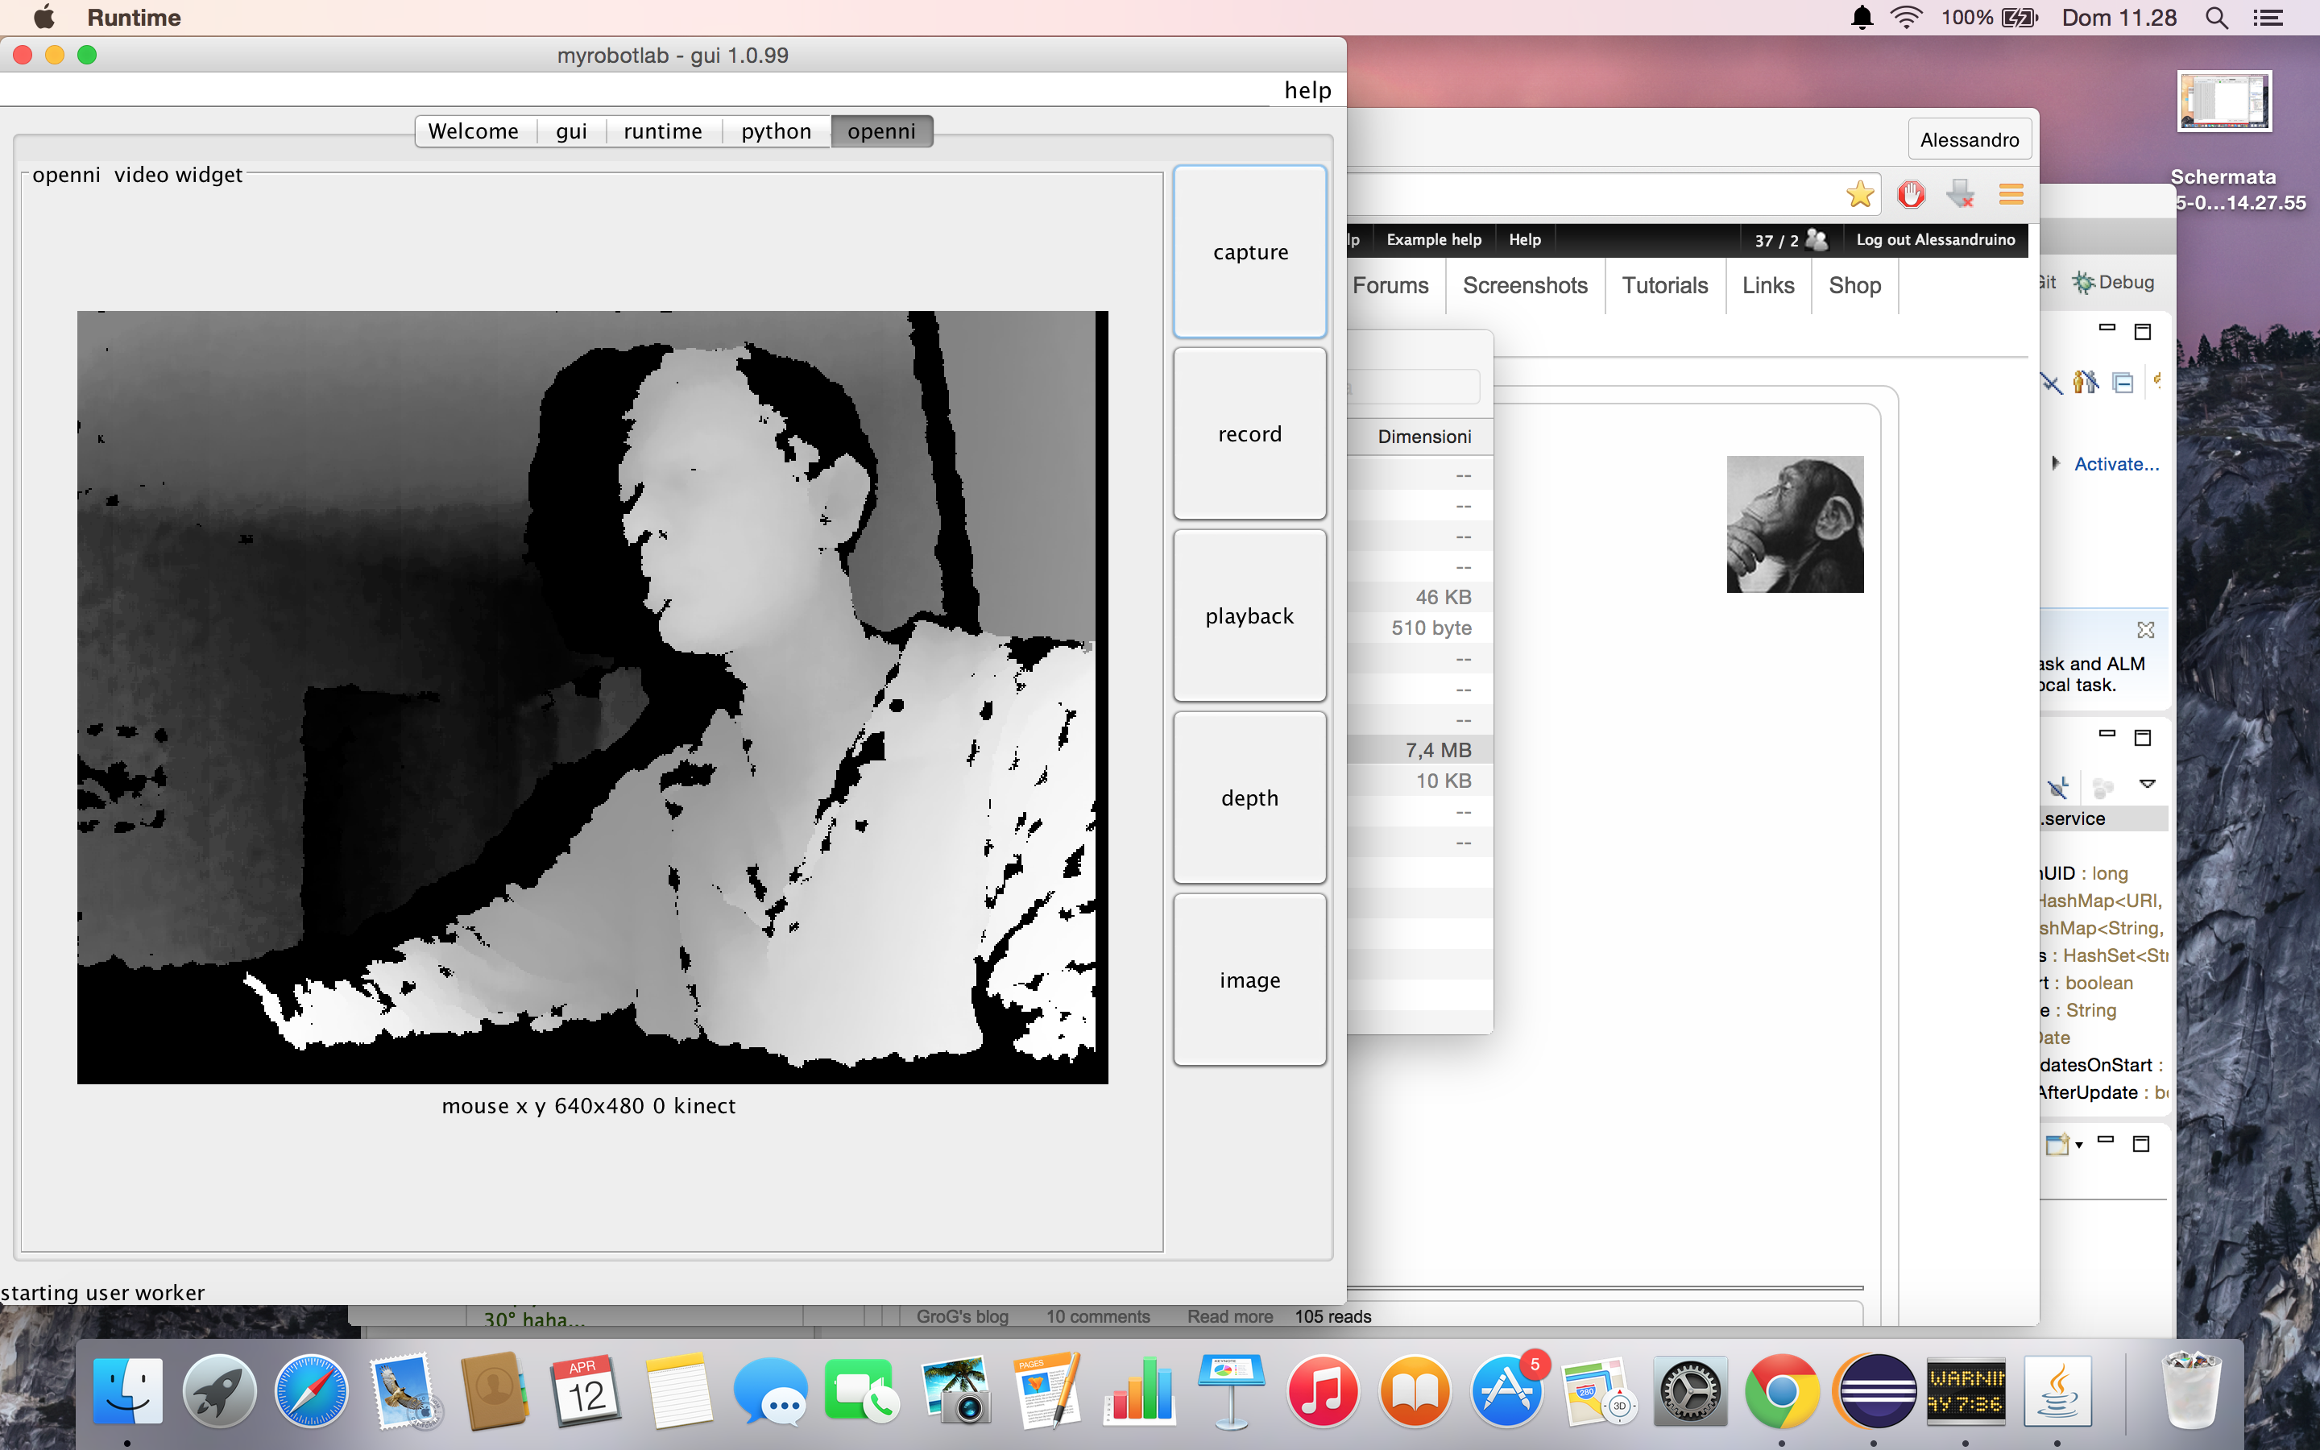
Task: Click the record button
Action: click(x=1250, y=434)
